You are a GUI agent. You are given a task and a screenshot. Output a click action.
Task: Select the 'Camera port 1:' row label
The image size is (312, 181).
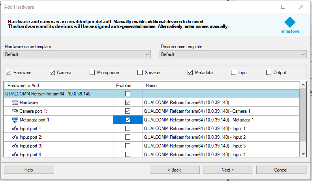pos(33,111)
